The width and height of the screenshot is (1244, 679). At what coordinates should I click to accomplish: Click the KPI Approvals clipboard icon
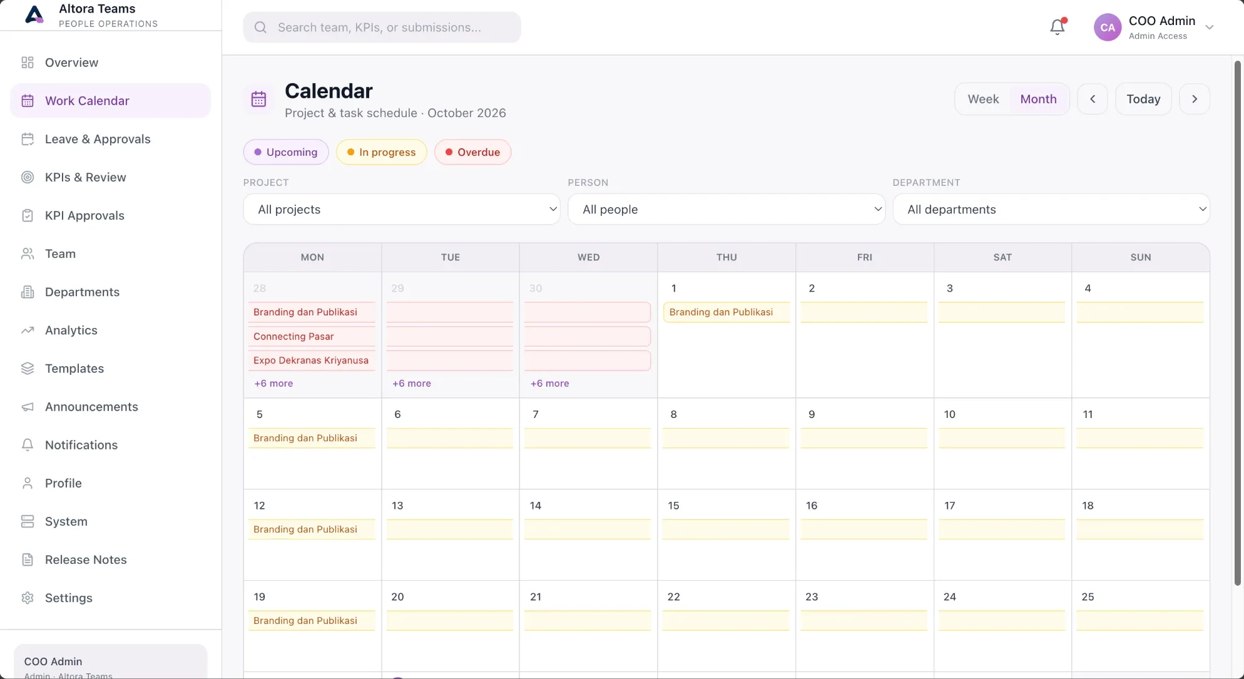(x=28, y=215)
